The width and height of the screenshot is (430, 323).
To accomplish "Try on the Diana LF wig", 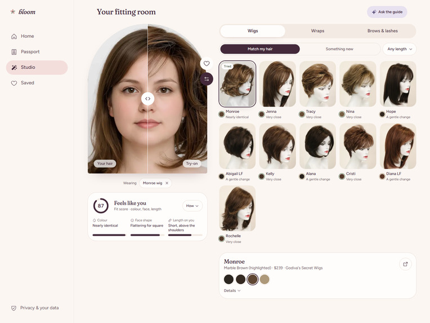I will (398, 146).
